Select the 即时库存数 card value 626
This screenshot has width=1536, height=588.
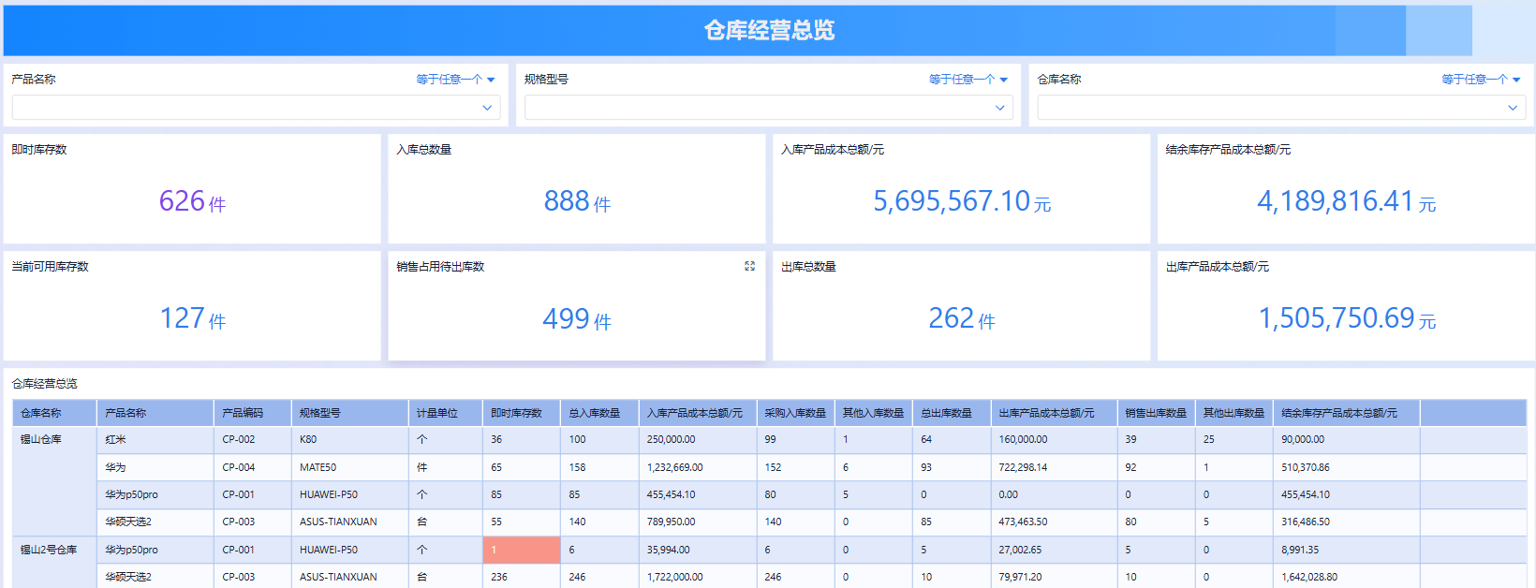182,201
